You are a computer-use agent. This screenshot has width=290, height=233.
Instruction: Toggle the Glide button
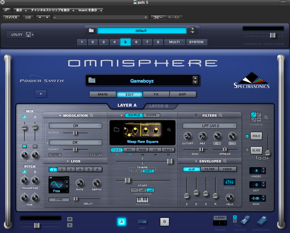pos(256,150)
